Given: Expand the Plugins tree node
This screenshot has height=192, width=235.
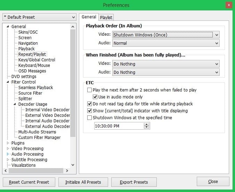Looking at the screenshot, I should (8, 143).
